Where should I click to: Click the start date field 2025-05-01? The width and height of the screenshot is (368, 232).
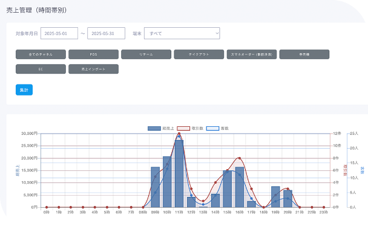pyautogui.click(x=59, y=33)
